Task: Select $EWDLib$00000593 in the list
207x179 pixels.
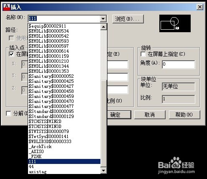Action: click(64, 41)
